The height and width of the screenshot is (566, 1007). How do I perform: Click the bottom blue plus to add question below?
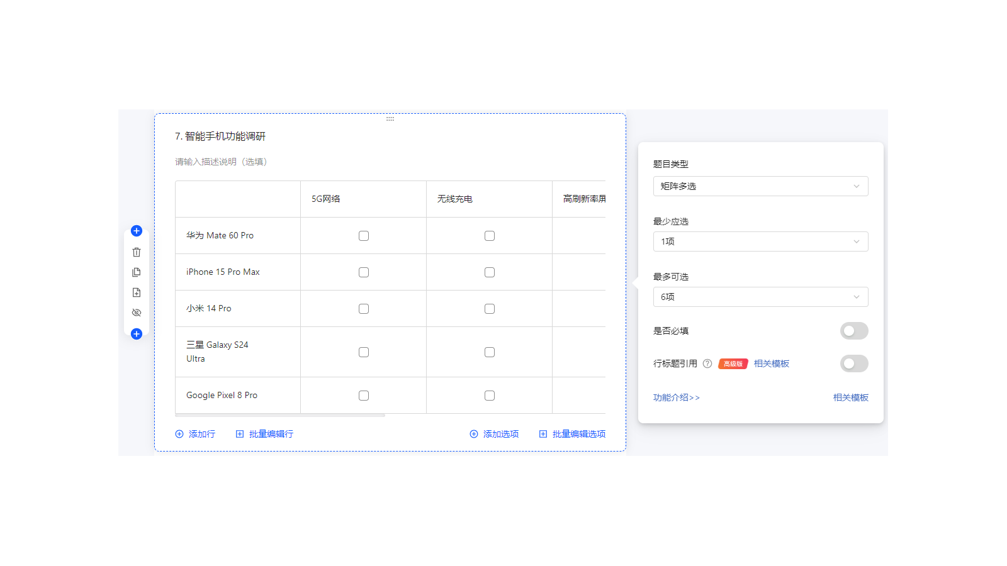pyautogui.click(x=137, y=334)
